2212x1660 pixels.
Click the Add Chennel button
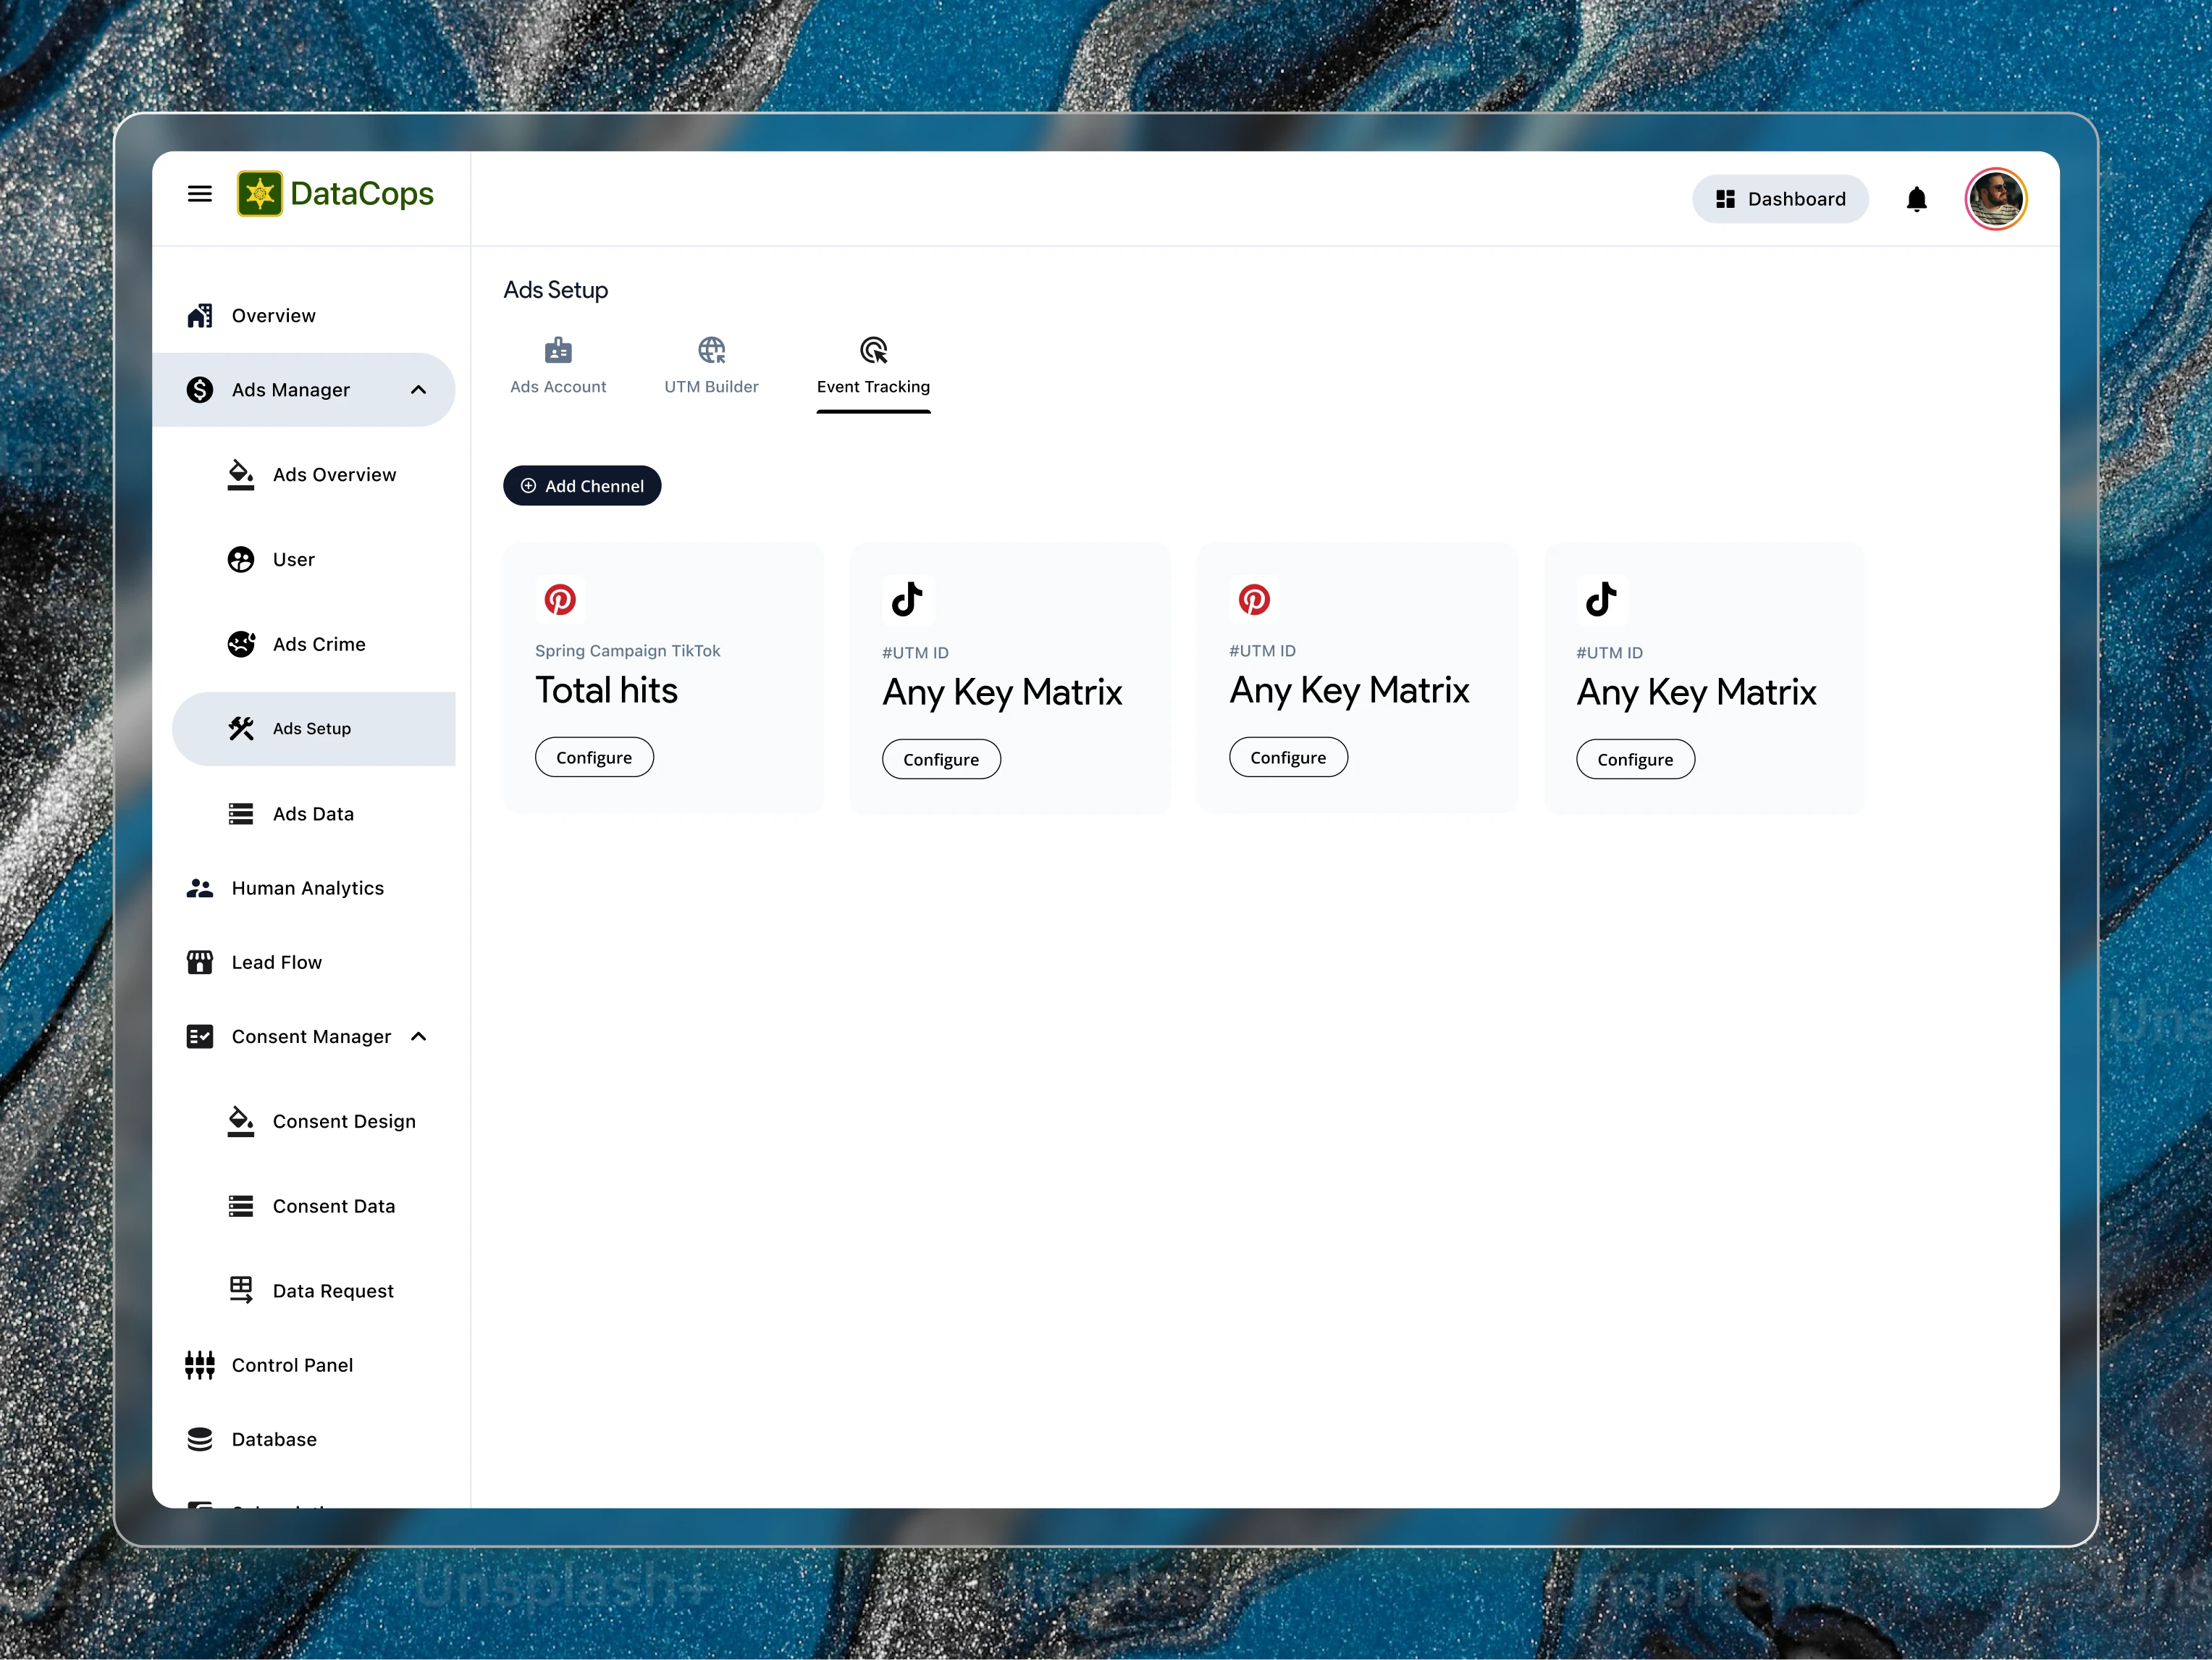pyautogui.click(x=581, y=485)
